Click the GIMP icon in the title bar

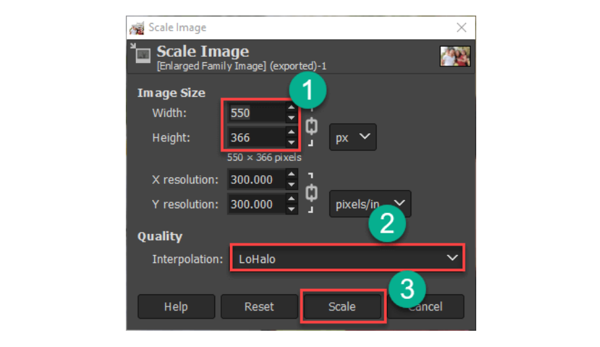point(137,28)
